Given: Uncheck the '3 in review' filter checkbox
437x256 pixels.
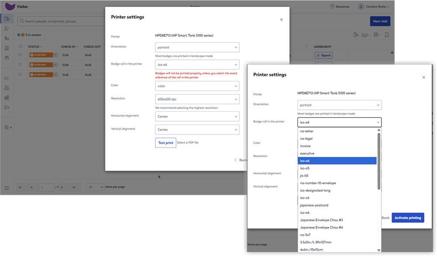Looking at the screenshot, I should pos(19,35).
